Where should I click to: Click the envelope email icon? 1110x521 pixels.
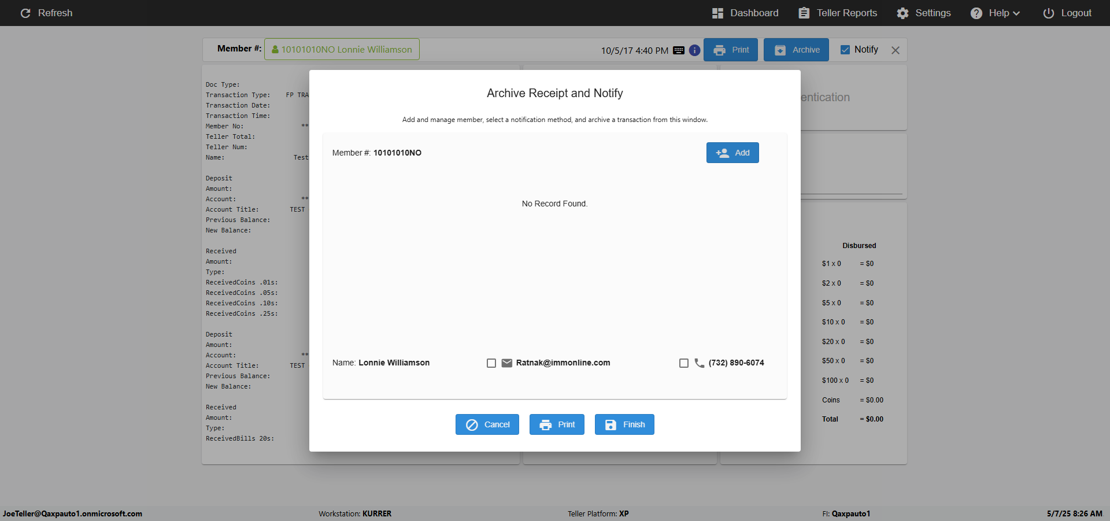pyautogui.click(x=507, y=363)
